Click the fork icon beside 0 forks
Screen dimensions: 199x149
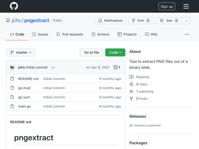point(131,99)
